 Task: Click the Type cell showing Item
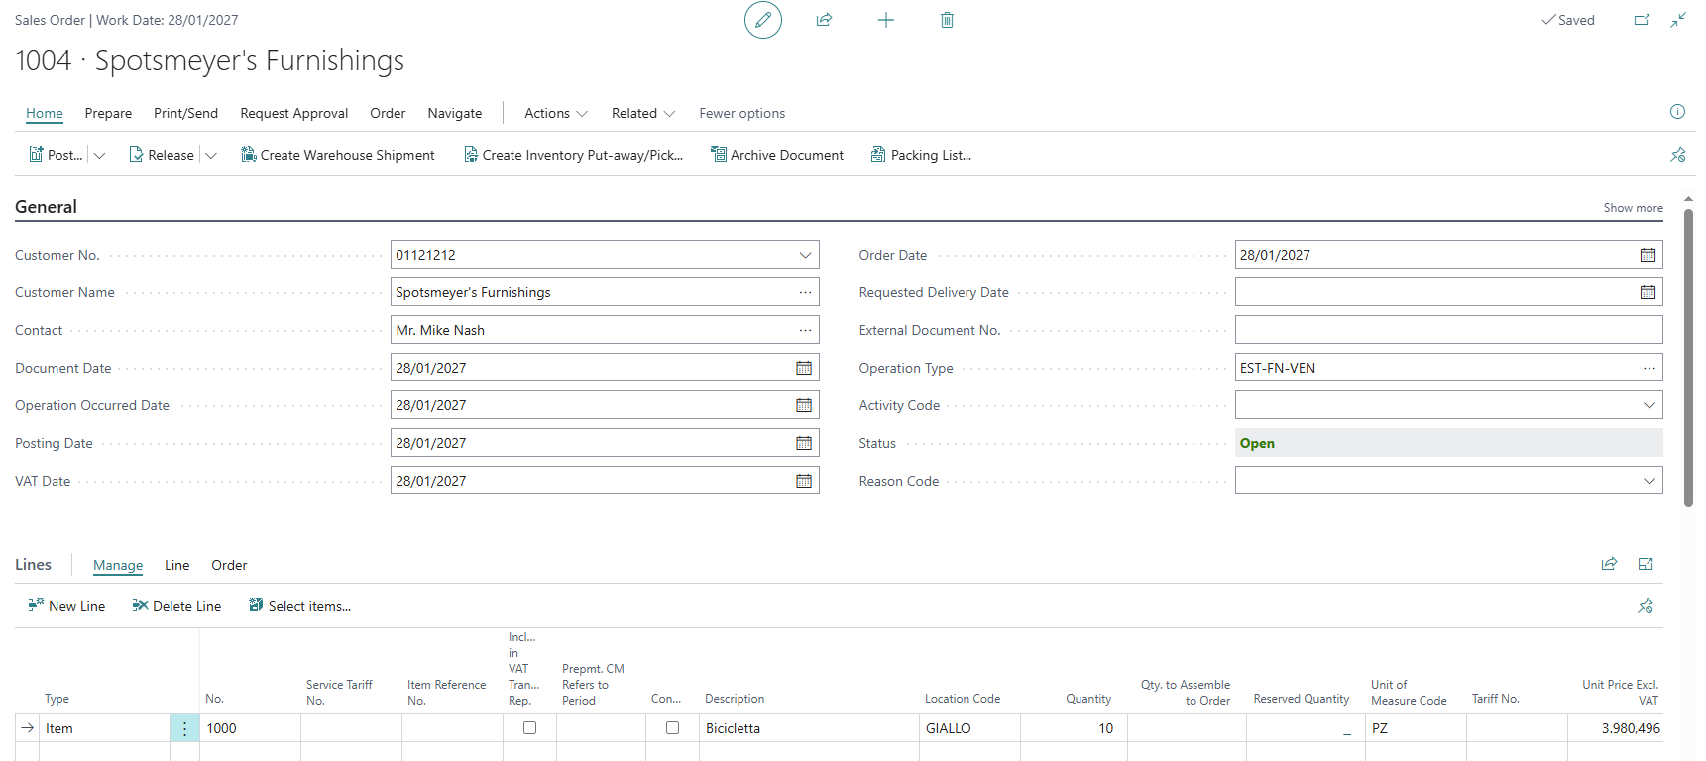coord(105,728)
